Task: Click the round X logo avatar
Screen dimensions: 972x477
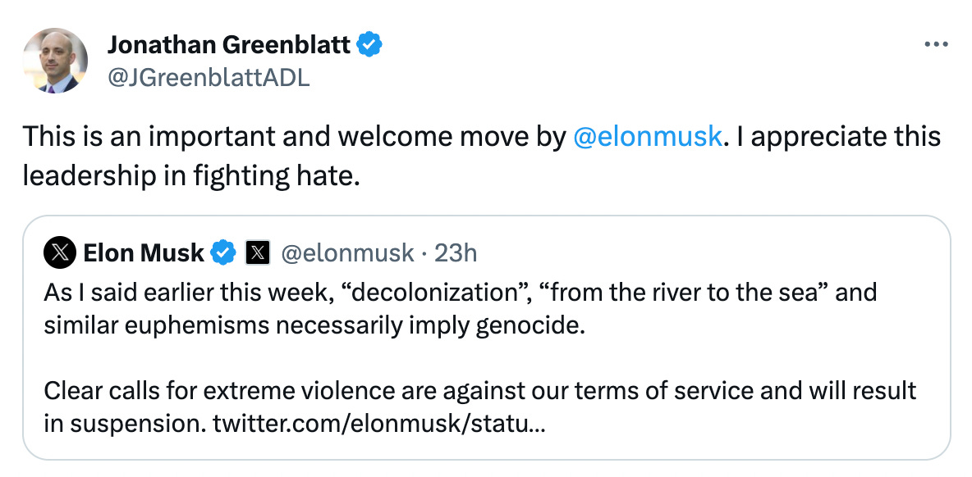Action: tap(62, 253)
